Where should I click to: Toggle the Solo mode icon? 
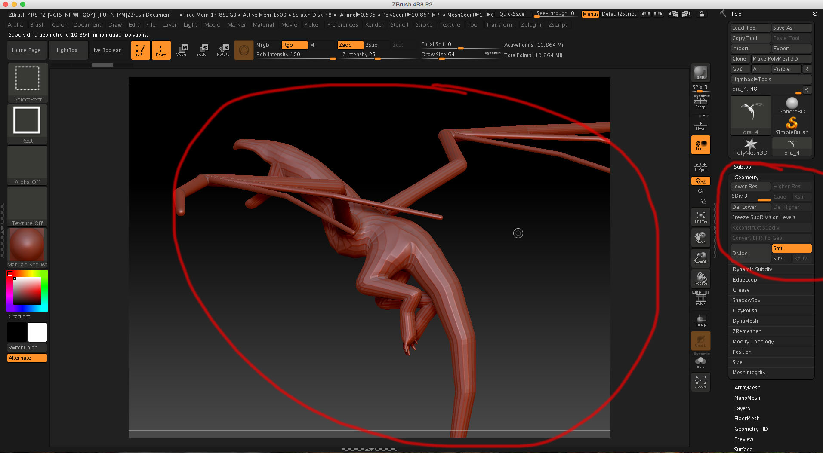(700, 361)
